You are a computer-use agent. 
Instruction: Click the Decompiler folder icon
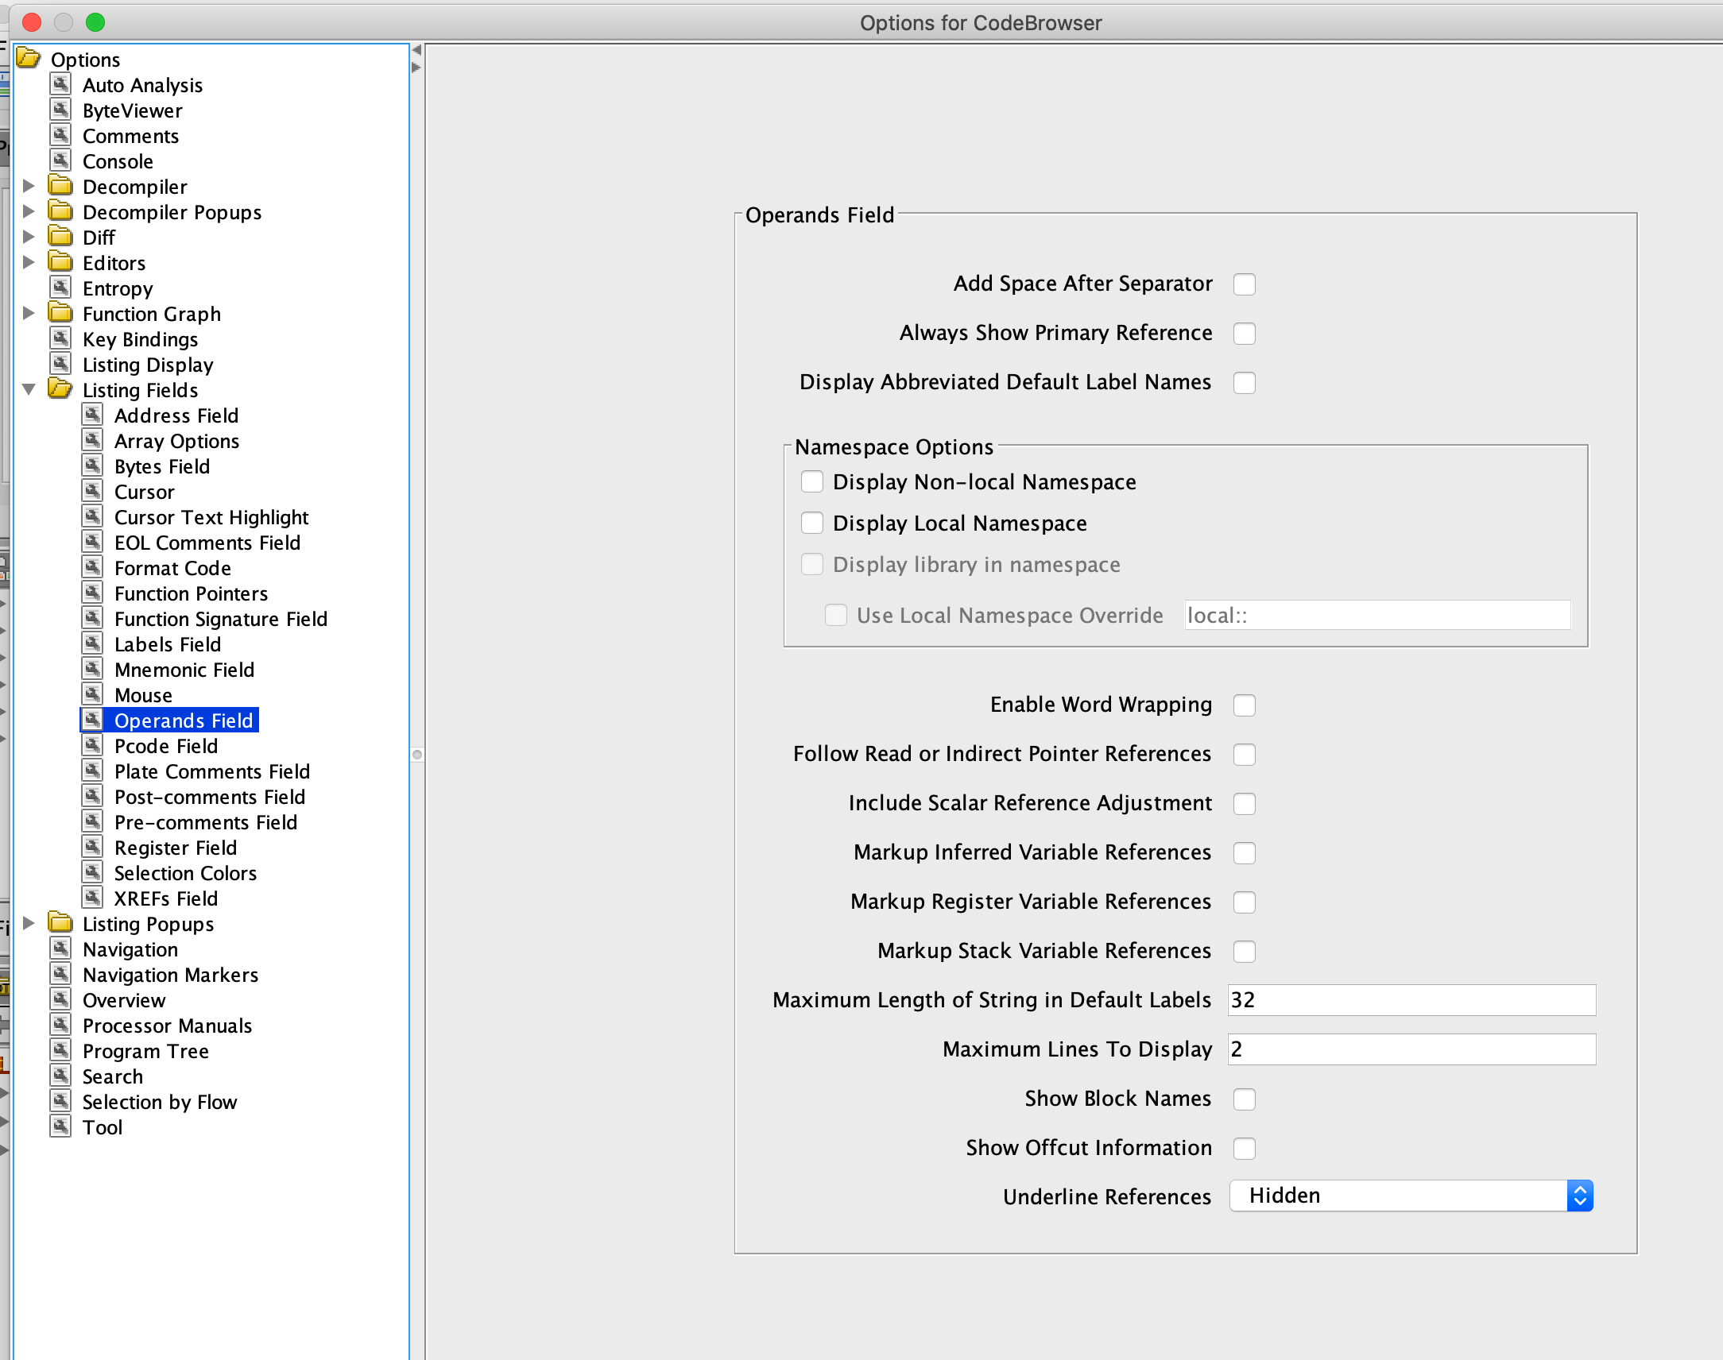(x=60, y=187)
